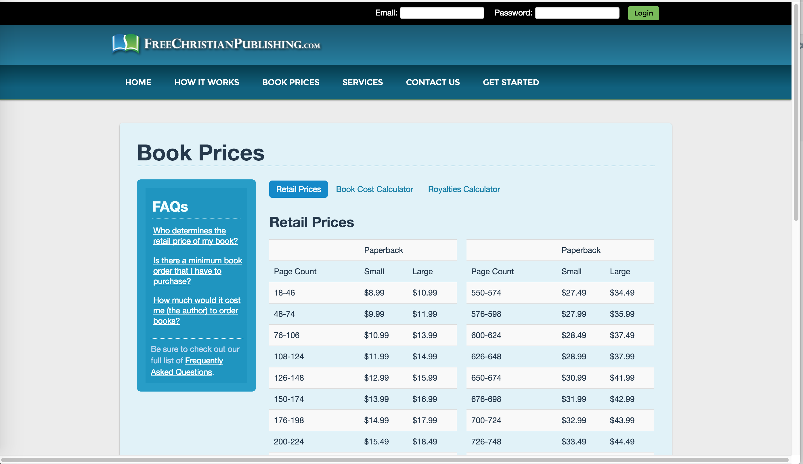Screen dimensions: 803x464
Task: Select the Retail Prices tab
Action: point(298,189)
